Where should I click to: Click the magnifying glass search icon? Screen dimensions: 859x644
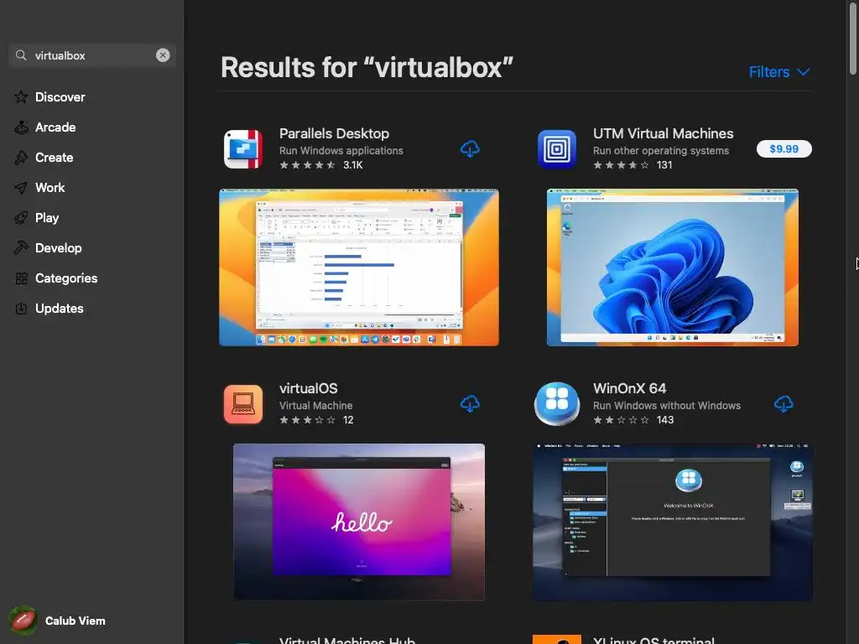(21, 55)
